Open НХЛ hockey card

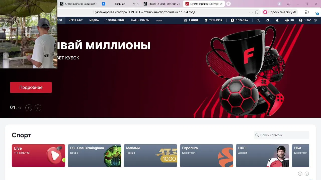point(262,155)
